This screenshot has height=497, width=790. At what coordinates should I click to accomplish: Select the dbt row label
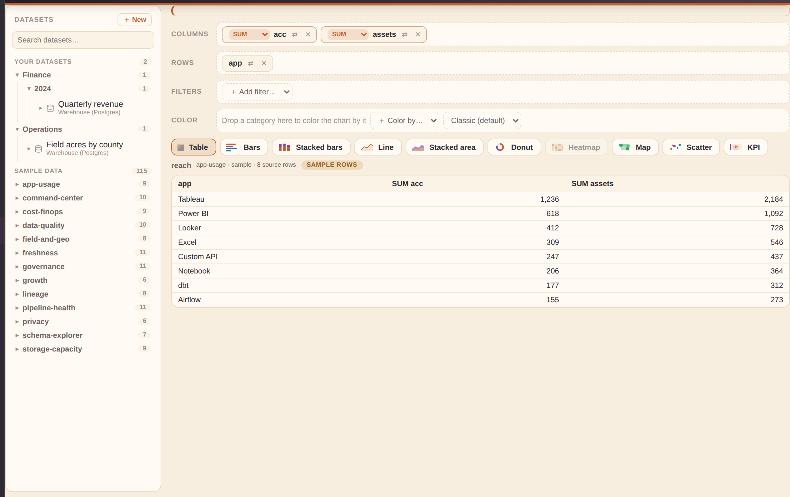[x=183, y=286]
